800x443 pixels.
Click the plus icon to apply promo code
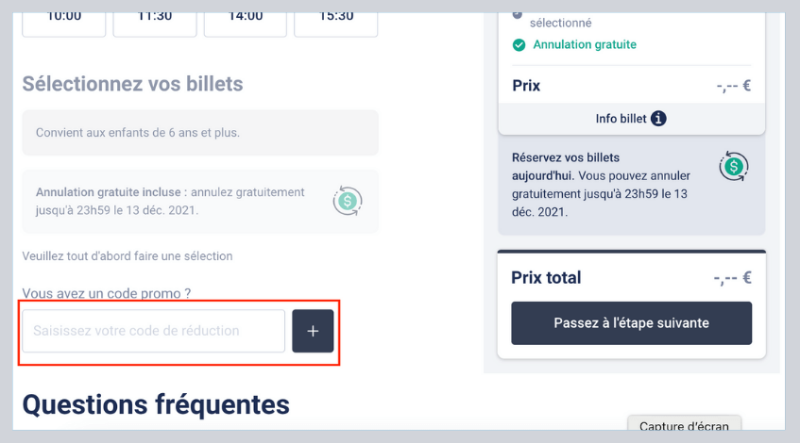click(x=313, y=331)
